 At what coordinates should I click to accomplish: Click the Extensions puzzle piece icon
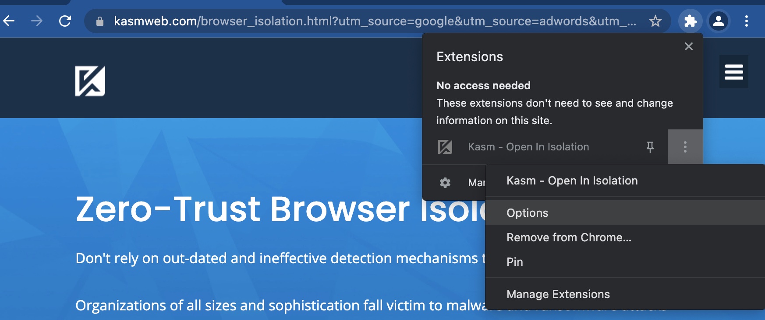click(690, 21)
